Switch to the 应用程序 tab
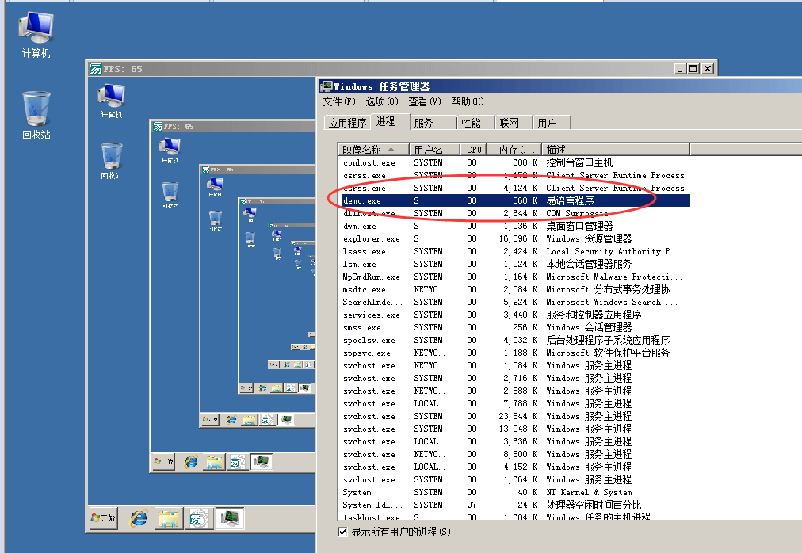Viewport: 802px width, 553px height. click(x=346, y=123)
